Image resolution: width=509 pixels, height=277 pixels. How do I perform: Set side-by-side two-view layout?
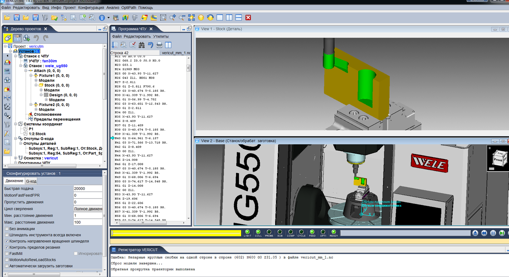[229, 18]
